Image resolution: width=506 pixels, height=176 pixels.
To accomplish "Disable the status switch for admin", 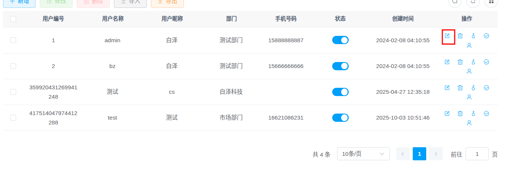I will [x=340, y=40].
